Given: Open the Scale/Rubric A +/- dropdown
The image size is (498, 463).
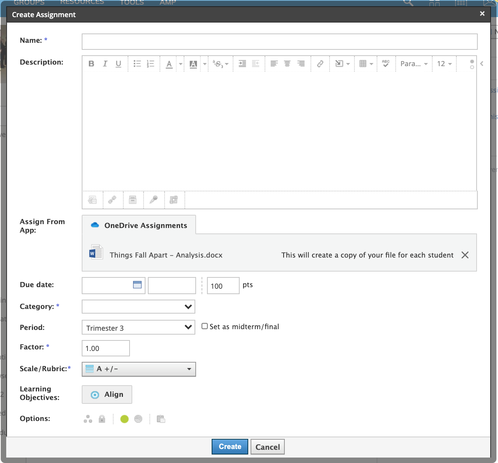Looking at the screenshot, I should pyautogui.click(x=139, y=369).
